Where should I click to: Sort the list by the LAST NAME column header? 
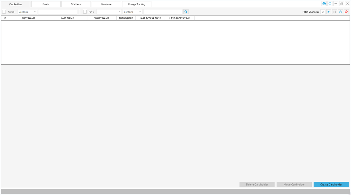[x=67, y=18]
